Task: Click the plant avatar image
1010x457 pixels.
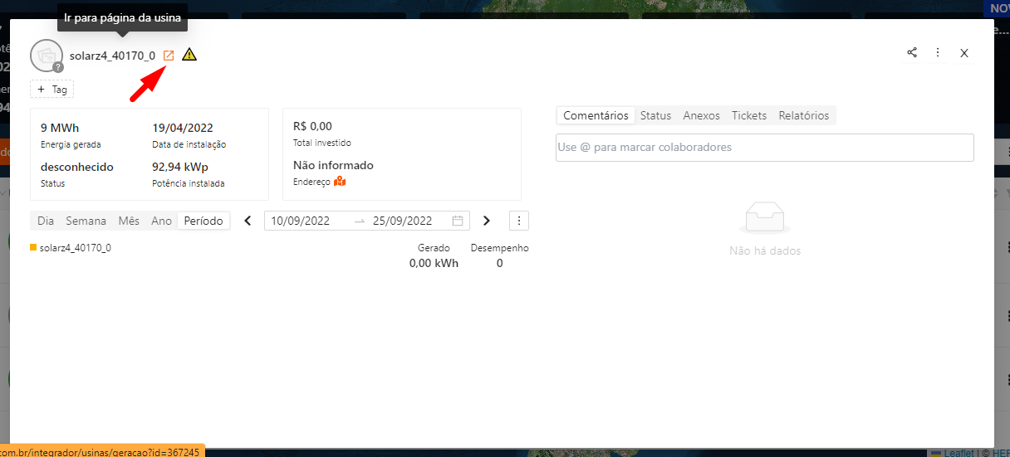Action: click(x=45, y=56)
